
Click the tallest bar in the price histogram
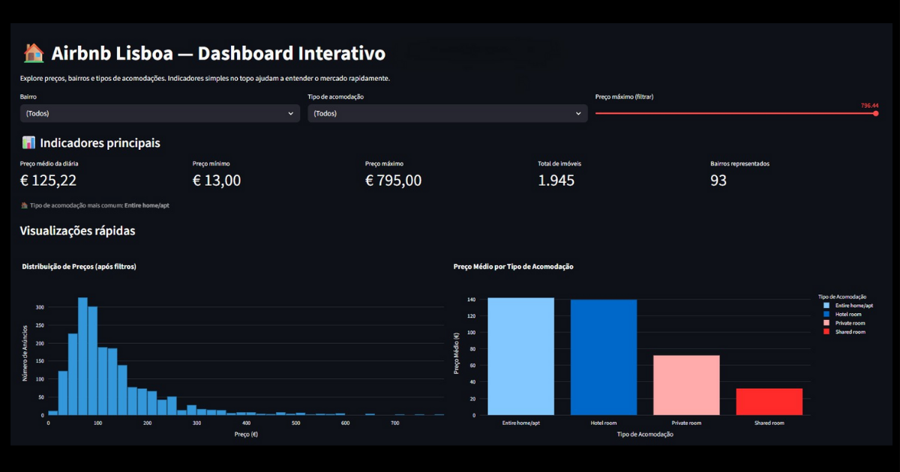coord(82,356)
